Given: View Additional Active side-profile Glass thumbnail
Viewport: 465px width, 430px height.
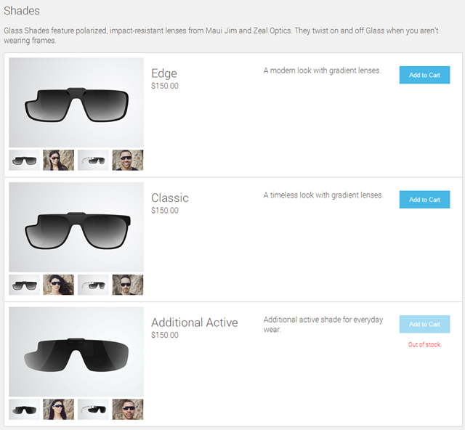Looking at the screenshot, I should 93,409.
